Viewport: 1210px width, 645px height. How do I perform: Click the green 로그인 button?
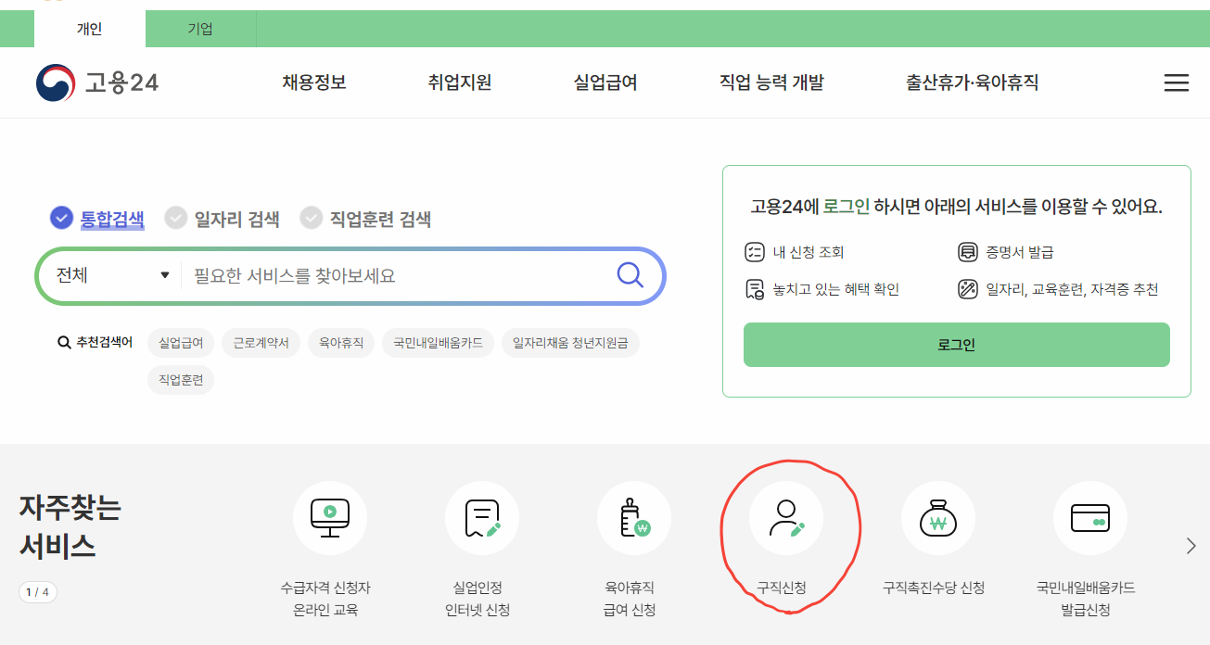coord(956,344)
